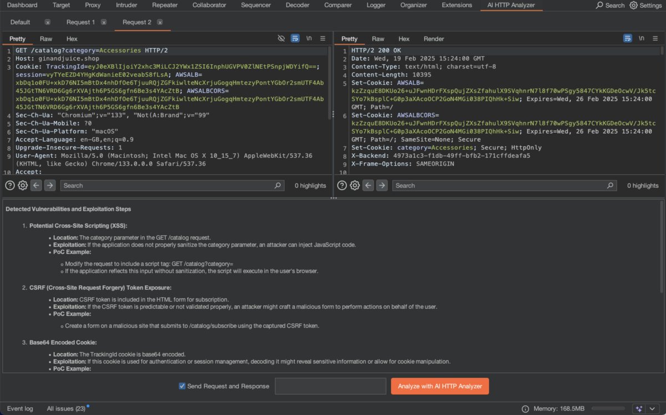Image resolution: width=666 pixels, height=415 pixels.
Task: Uncheck Send Request and Response checkbox
Action: click(182, 386)
